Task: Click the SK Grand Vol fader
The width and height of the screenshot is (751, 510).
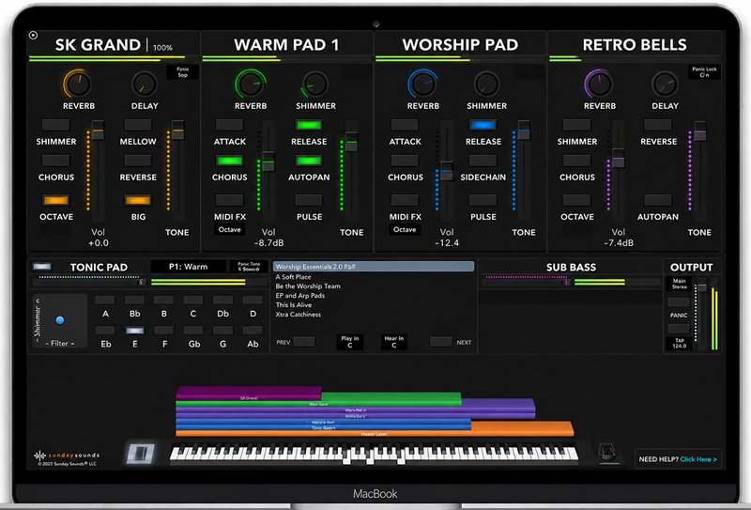Action: [x=98, y=130]
